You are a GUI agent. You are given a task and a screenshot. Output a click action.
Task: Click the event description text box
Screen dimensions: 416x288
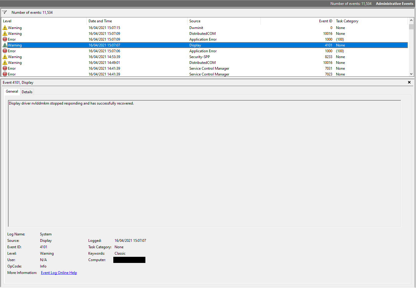pyautogui.click(x=204, y=163)
